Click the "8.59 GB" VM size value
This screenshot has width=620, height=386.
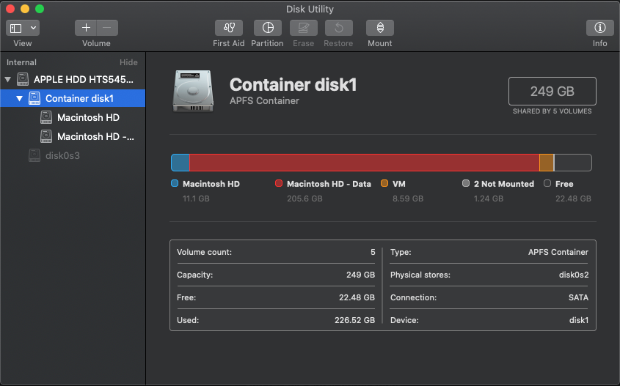click(408, 198)
